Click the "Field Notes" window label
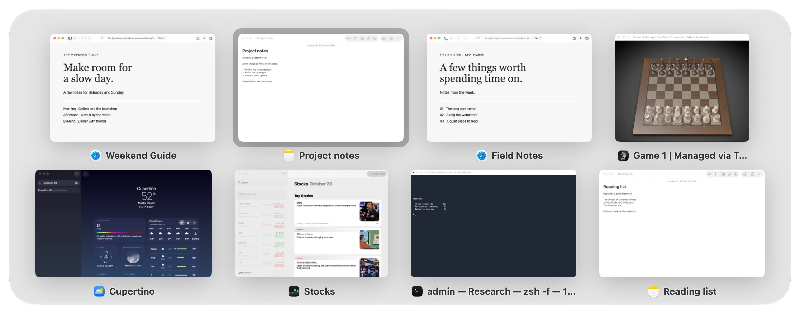800x314 pixels. 517,156
